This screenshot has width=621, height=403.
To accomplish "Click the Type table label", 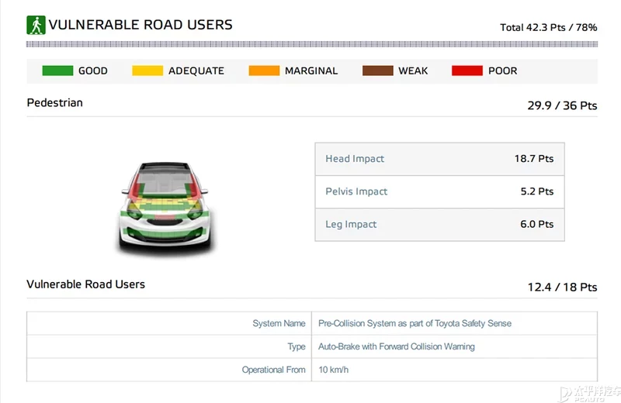I will (x=297, y=347).
